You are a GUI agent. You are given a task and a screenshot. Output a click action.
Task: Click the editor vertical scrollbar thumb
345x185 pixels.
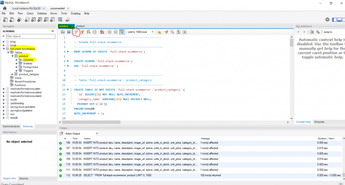pyautogui.click(x=291, y=43)
